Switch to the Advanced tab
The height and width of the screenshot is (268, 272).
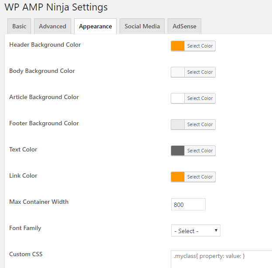coord(52,26)
